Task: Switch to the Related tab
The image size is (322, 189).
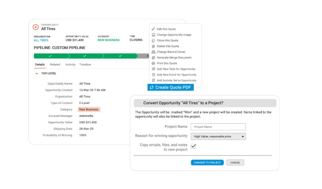Action: click(x=55, y=64)
